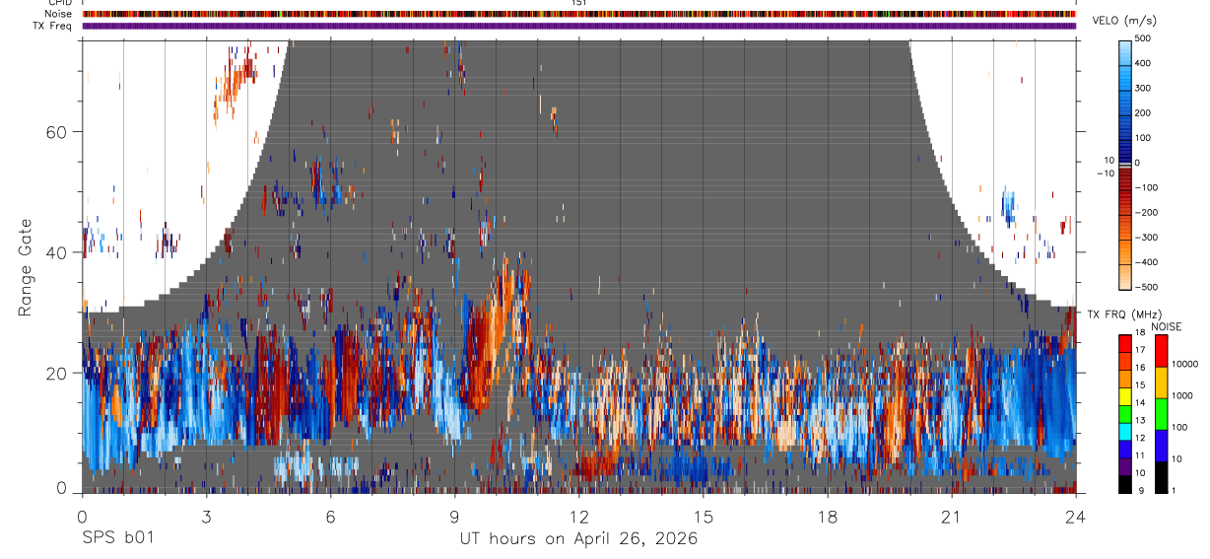Click the 500 tick on the velocity scale
This screenshot has width=1210, height=559.
click(1145, 38)
